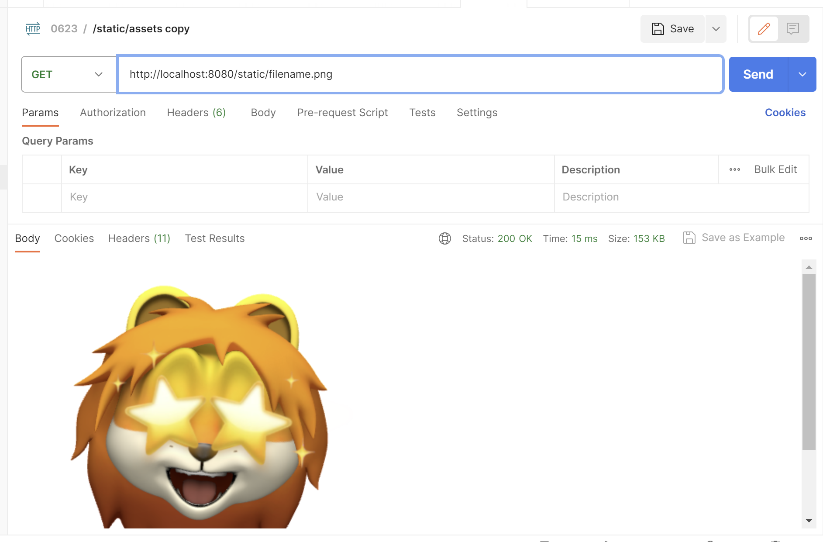Viewport: 823px width, 542px height.
Task: Open the Save options dropdown arrow
Action: [x=716, y=29]
